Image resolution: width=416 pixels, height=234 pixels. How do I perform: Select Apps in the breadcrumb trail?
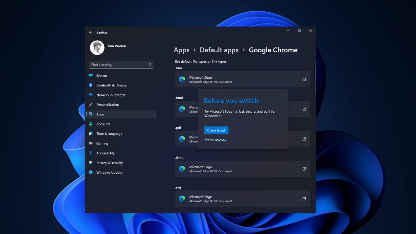(x=181, y=50)
